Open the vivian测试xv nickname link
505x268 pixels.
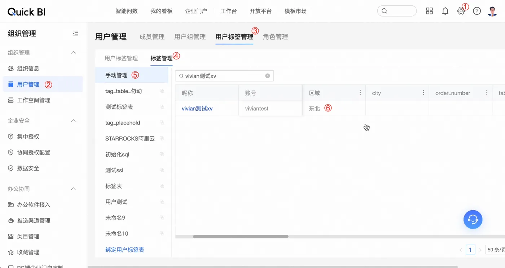(197, 108)
